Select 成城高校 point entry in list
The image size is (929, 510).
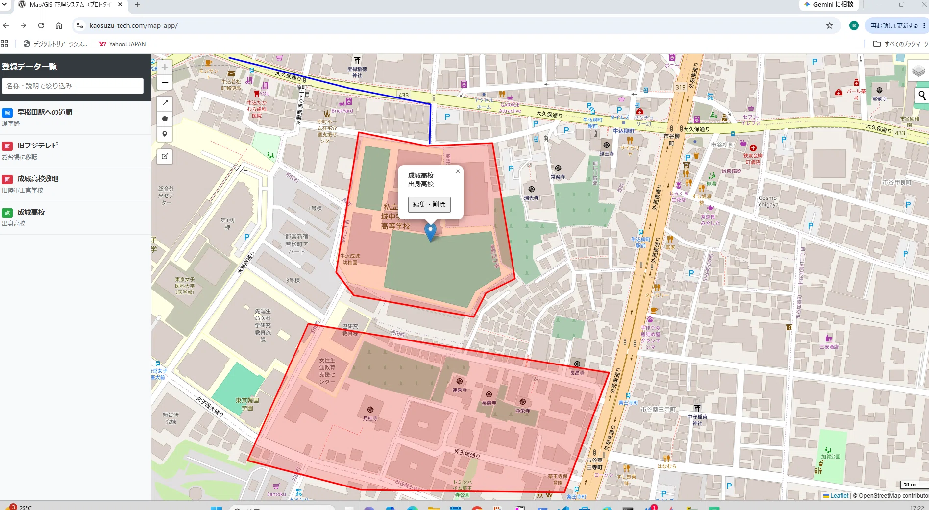75,218
